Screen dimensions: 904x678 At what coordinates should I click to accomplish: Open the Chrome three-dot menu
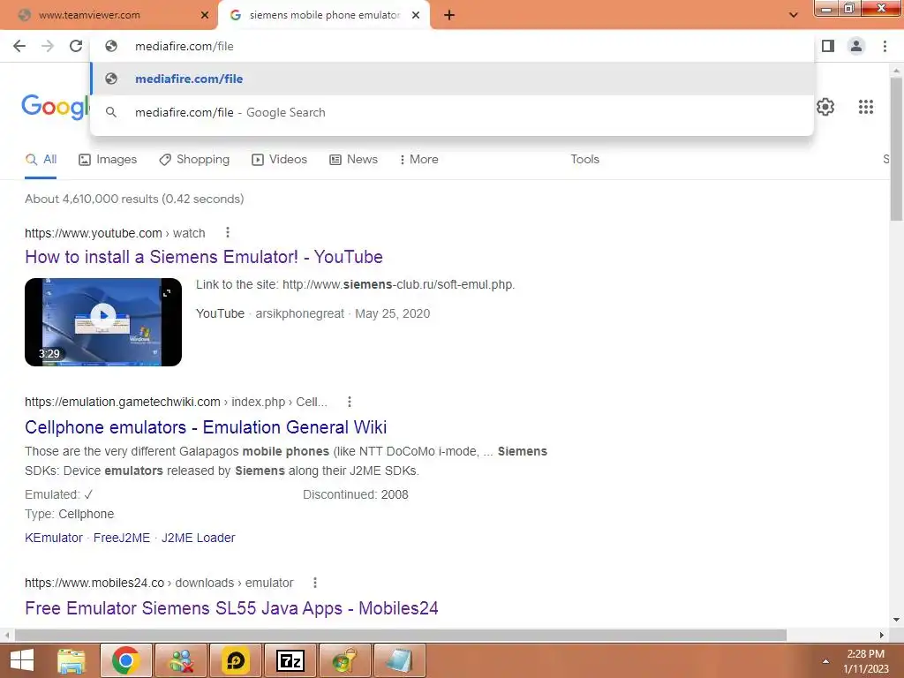(885, 46)
